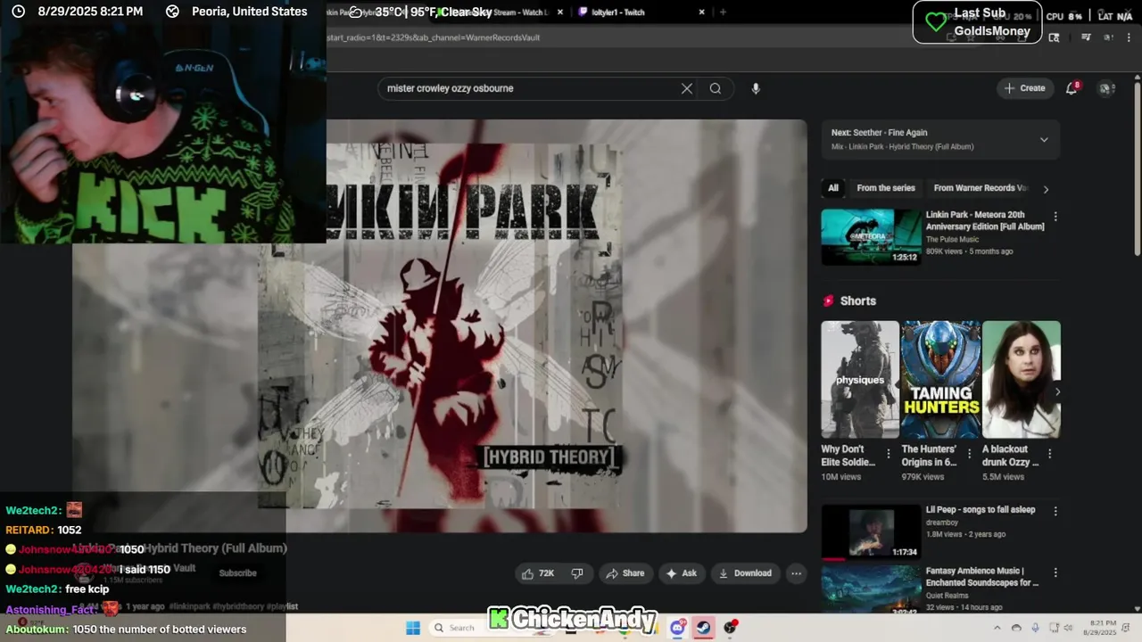Open Steam from the taskbar

coord(704,628)
